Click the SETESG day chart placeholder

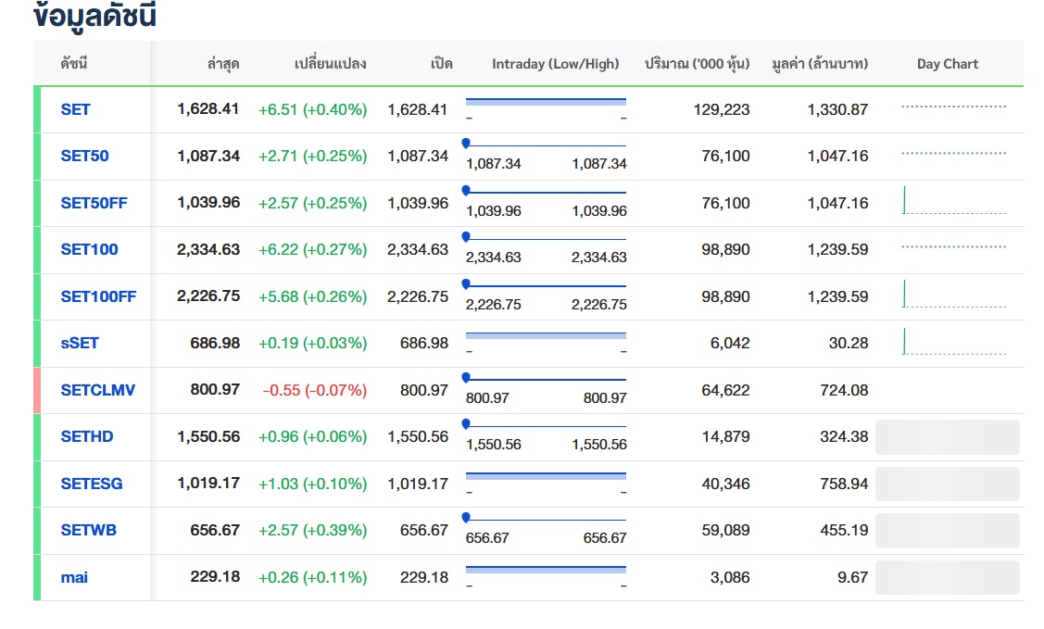point(948,484)
